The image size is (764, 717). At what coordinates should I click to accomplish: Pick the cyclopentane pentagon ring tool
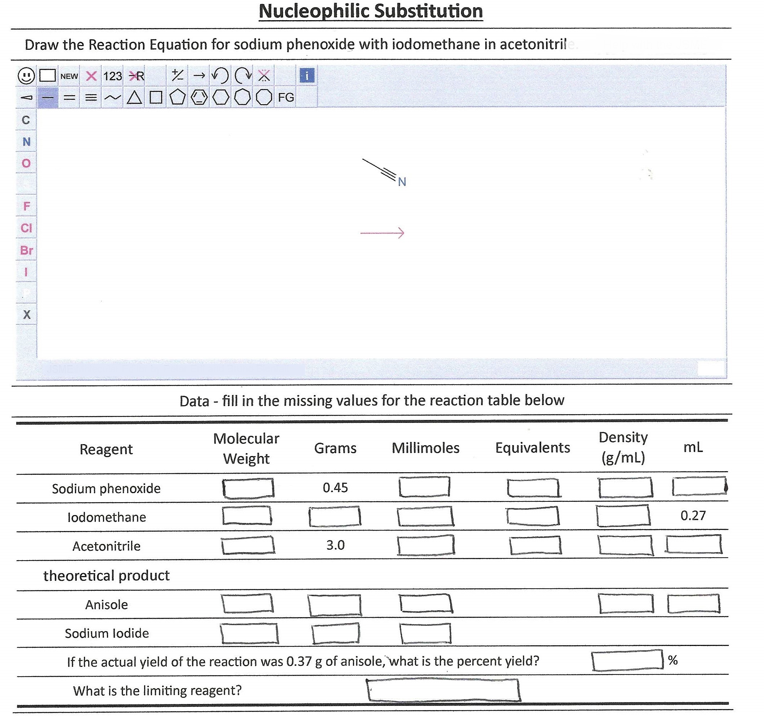[177, 98]
